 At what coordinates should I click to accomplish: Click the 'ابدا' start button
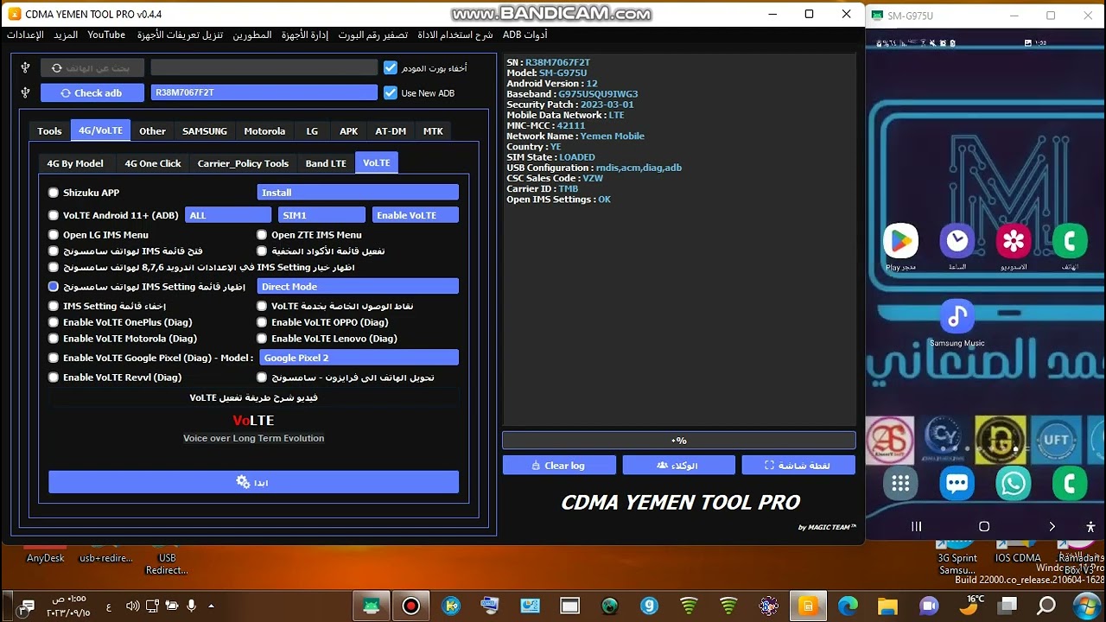coord(253,482)
